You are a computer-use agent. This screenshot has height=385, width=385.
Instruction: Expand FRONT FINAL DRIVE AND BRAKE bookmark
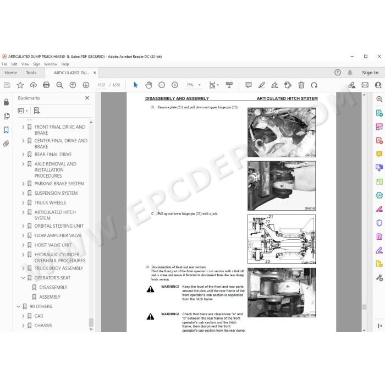tap(23, 127)
